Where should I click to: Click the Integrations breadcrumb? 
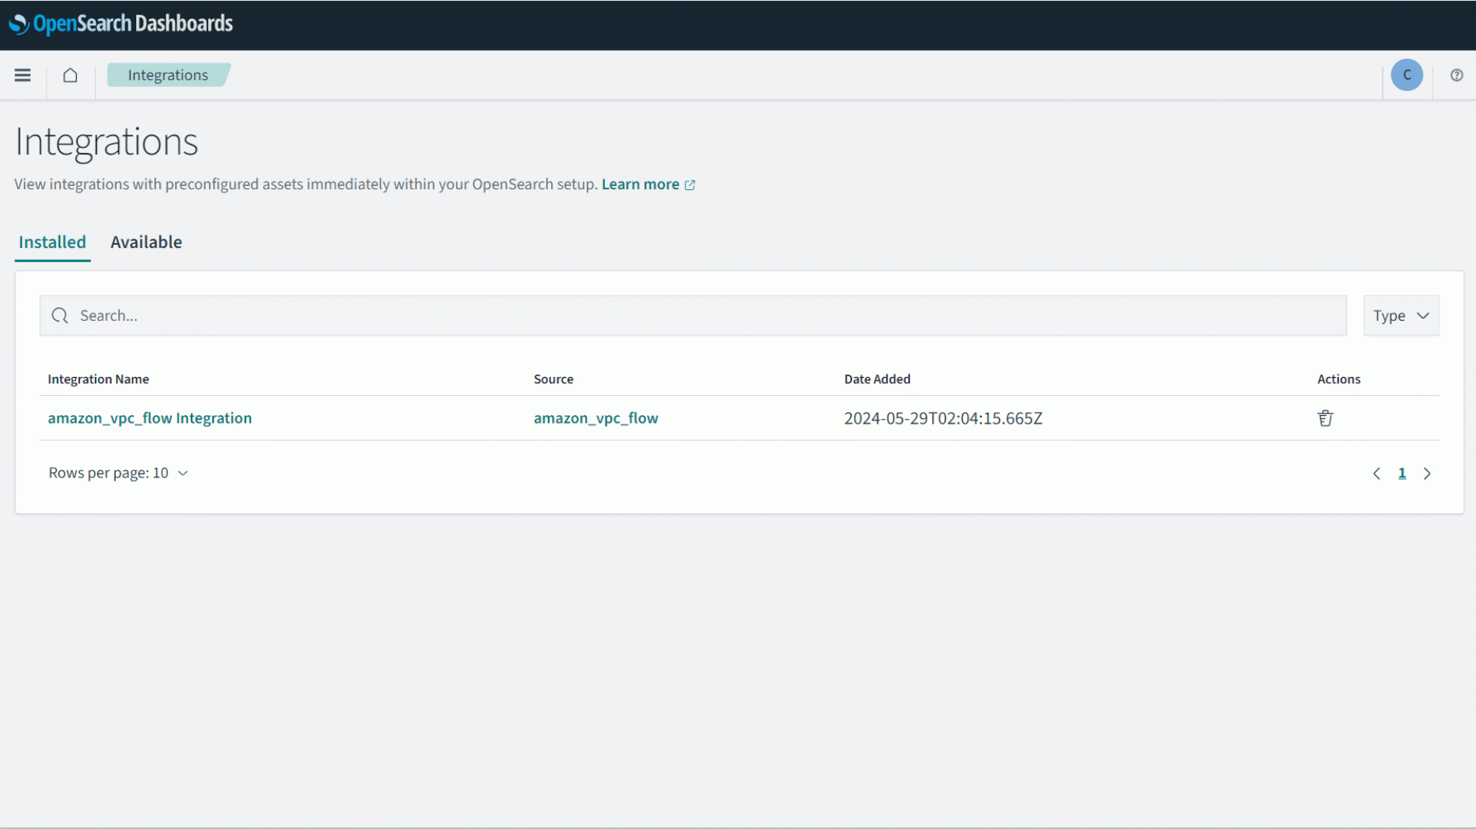pyautogui.click(x=168, y=75)
